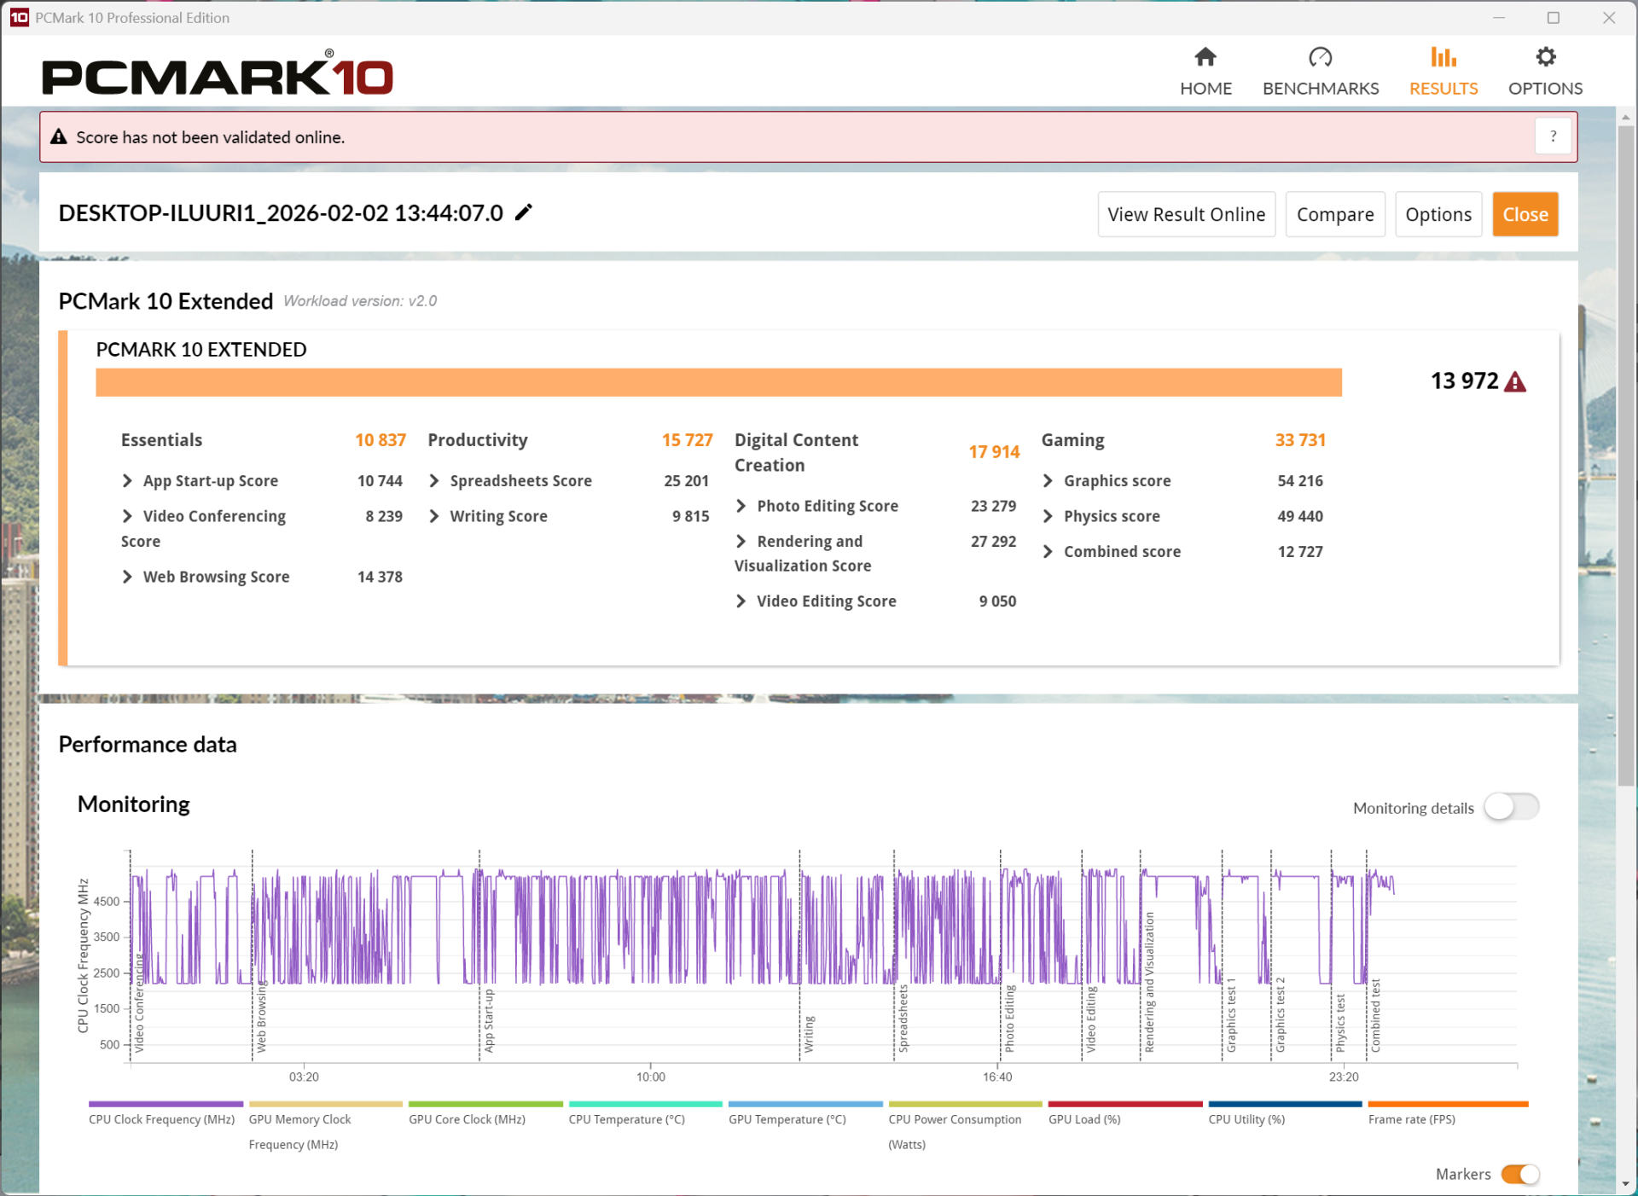This screenshot has width=1638, height=1196.
Task: Toggle CPU Clock Frequency legend series
Action: 162,1119
